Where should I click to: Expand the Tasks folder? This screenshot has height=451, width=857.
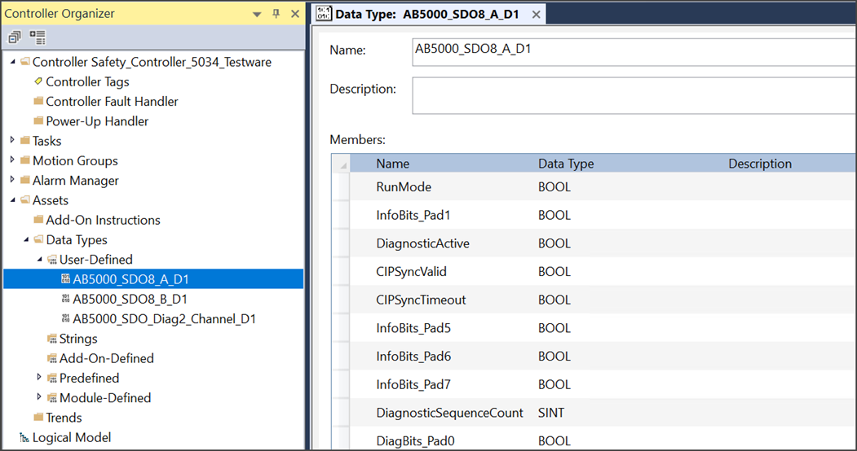[12, 141]
